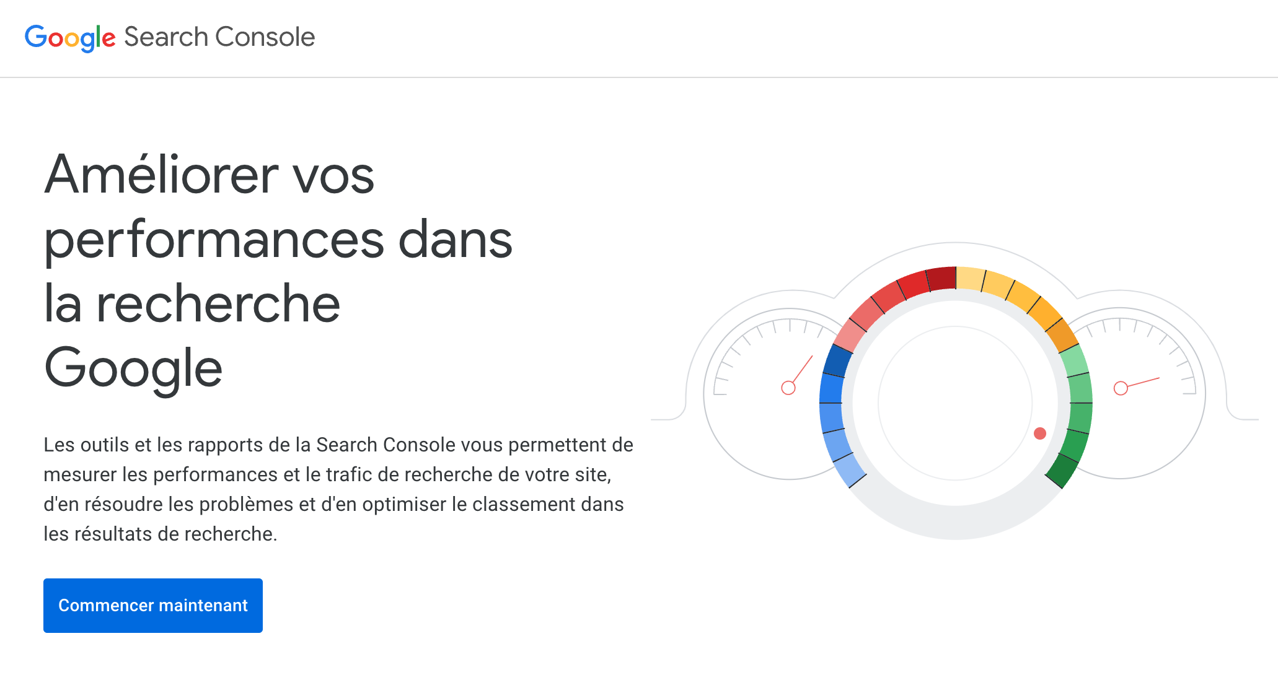Click the gray lower arc of the dial
This screenshot has height=675, width=1278.
coord(955,522)
